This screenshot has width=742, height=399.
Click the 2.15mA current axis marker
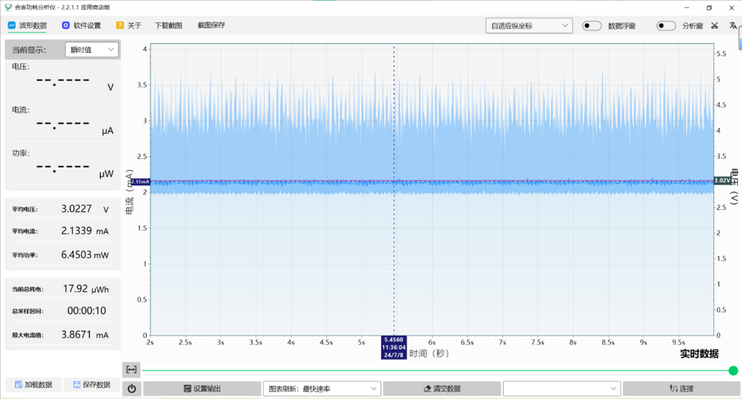140,181
